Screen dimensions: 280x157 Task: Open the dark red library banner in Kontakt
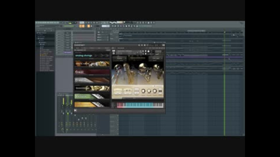[x=92, y=72]
